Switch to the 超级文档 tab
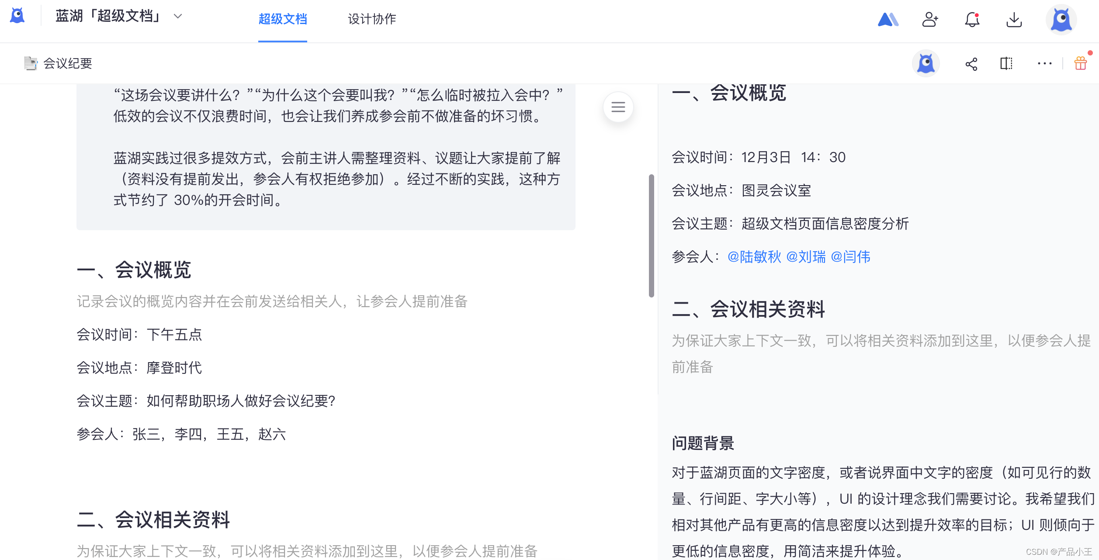This screenshot has width=1099, height=560. [282, 19]
